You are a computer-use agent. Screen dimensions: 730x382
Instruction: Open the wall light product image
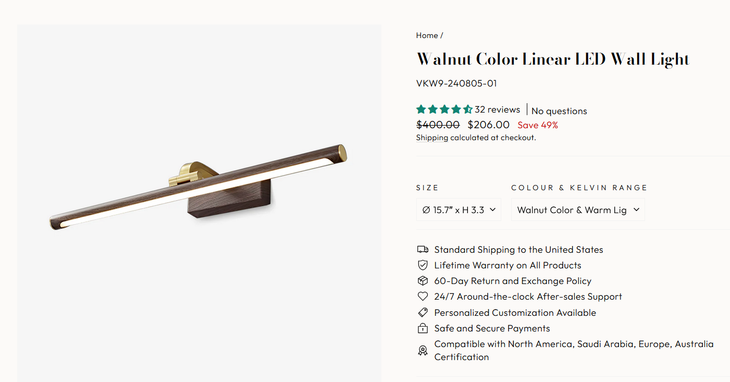pyautogui.click(x=199, y=188)
